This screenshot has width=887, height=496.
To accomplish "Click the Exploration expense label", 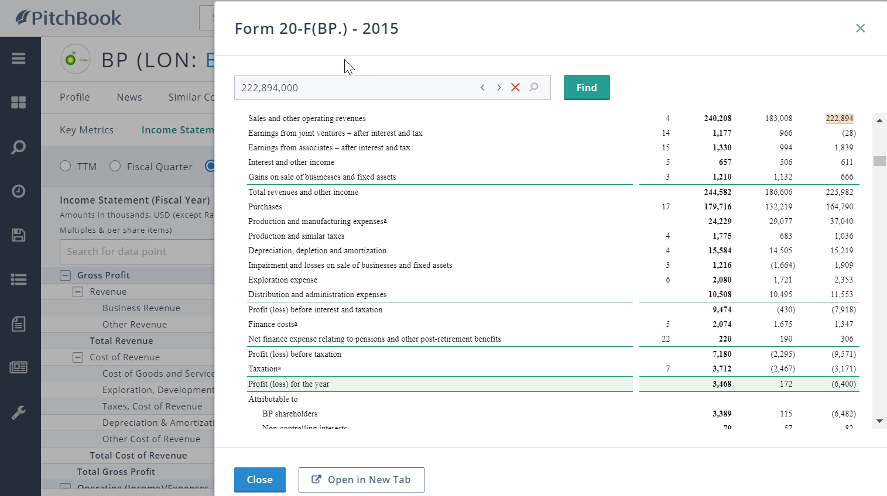I will tap(282, 280).
